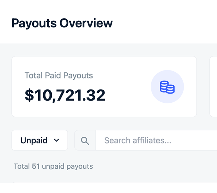
Task: Click the word Overview in the heading
Action: 86,23
